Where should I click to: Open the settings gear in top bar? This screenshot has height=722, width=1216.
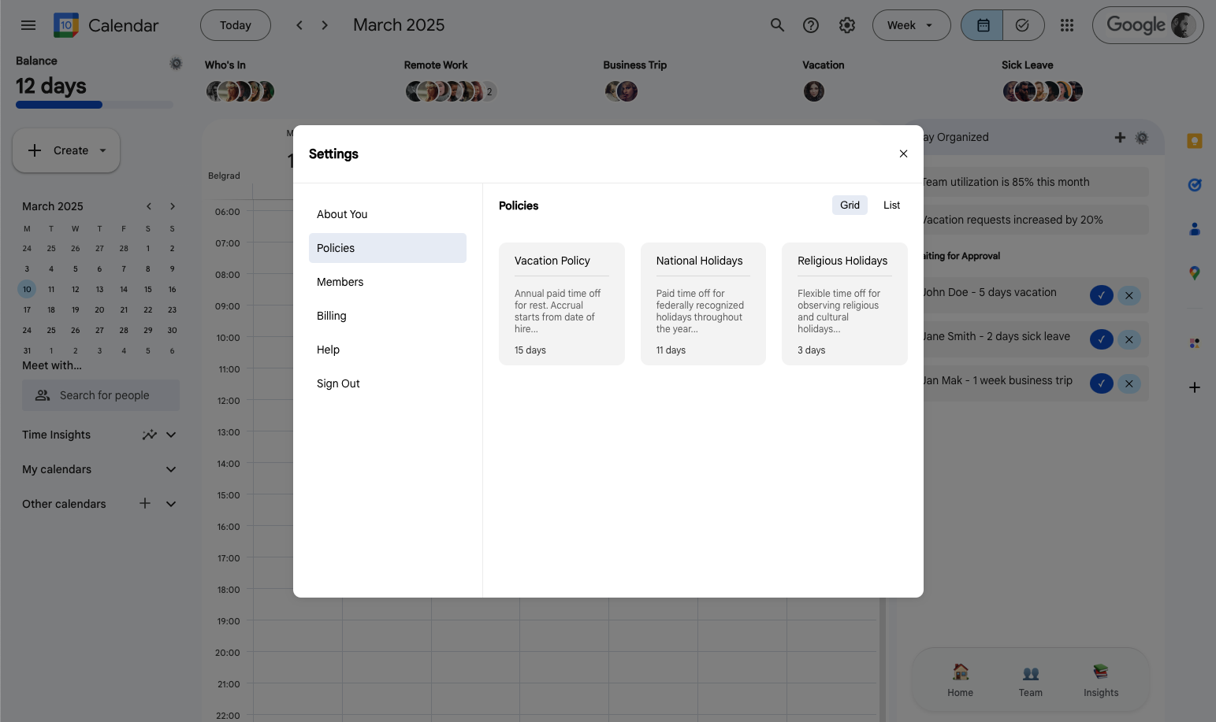847,25
